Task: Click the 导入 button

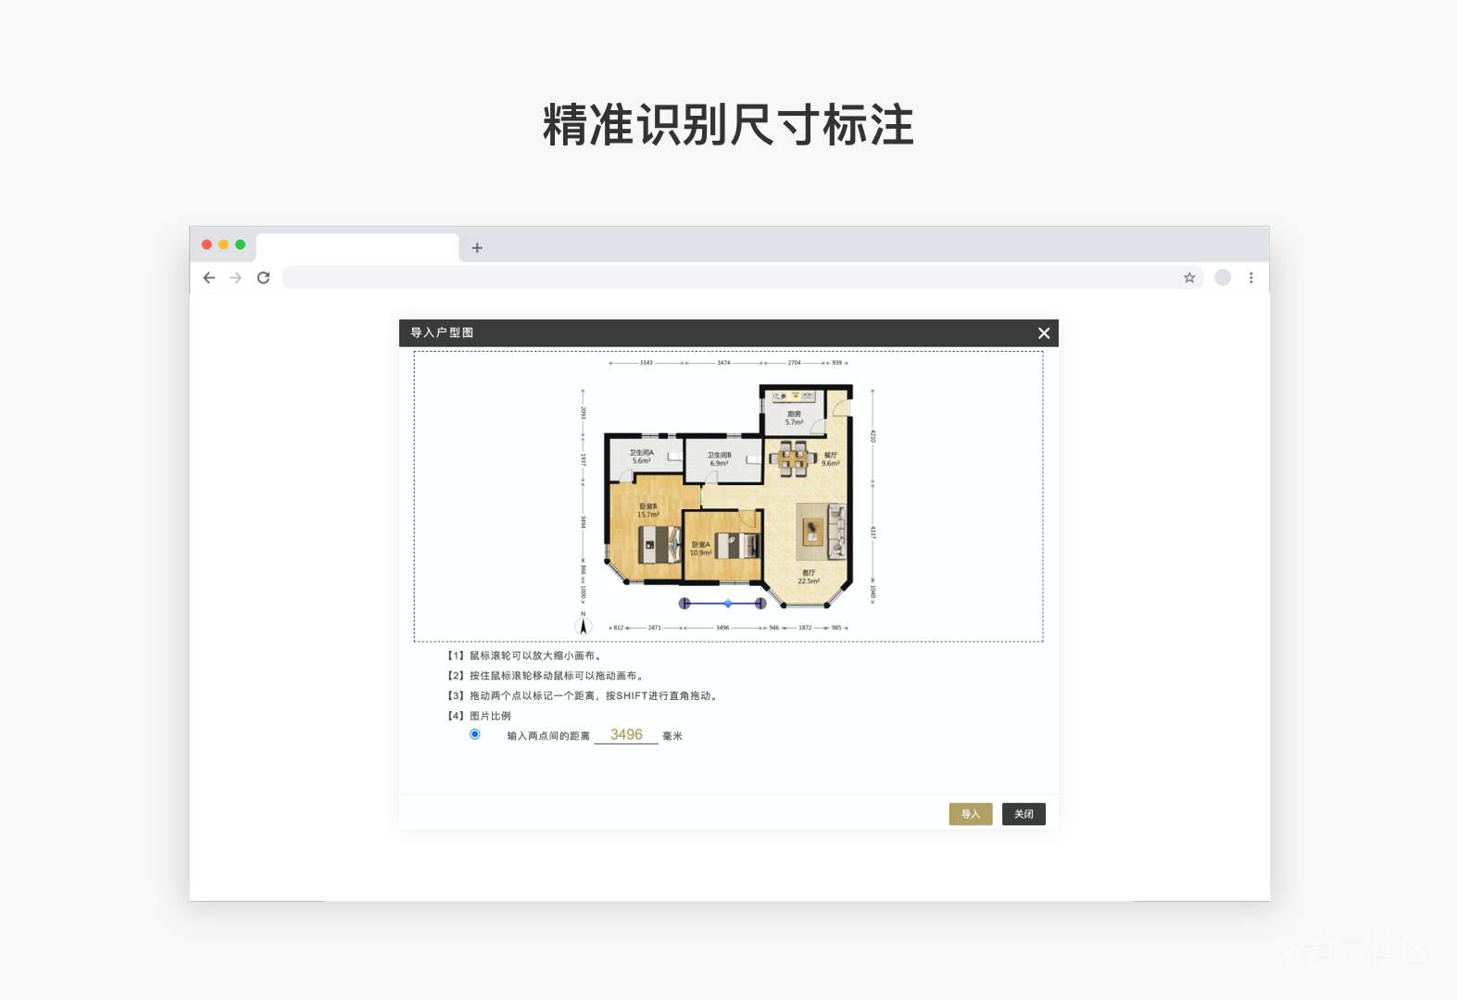Action: [971, 814]
